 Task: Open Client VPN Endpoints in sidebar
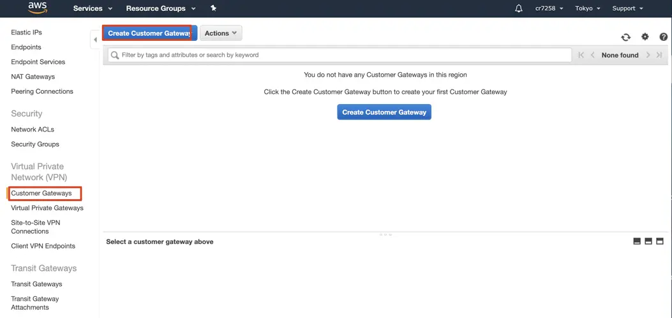pos(43,246)
